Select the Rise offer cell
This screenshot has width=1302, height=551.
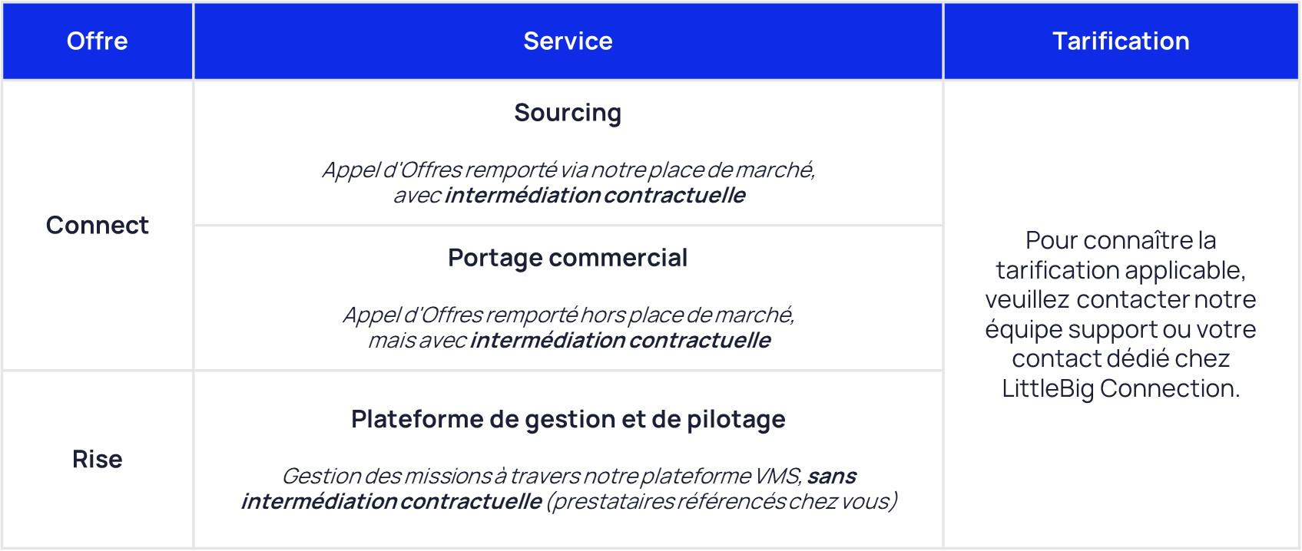(98, 459)
